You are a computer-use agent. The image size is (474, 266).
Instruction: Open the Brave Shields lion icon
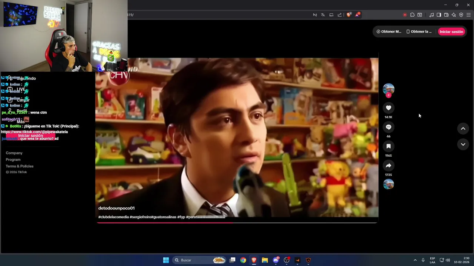[x=349, y=15]
